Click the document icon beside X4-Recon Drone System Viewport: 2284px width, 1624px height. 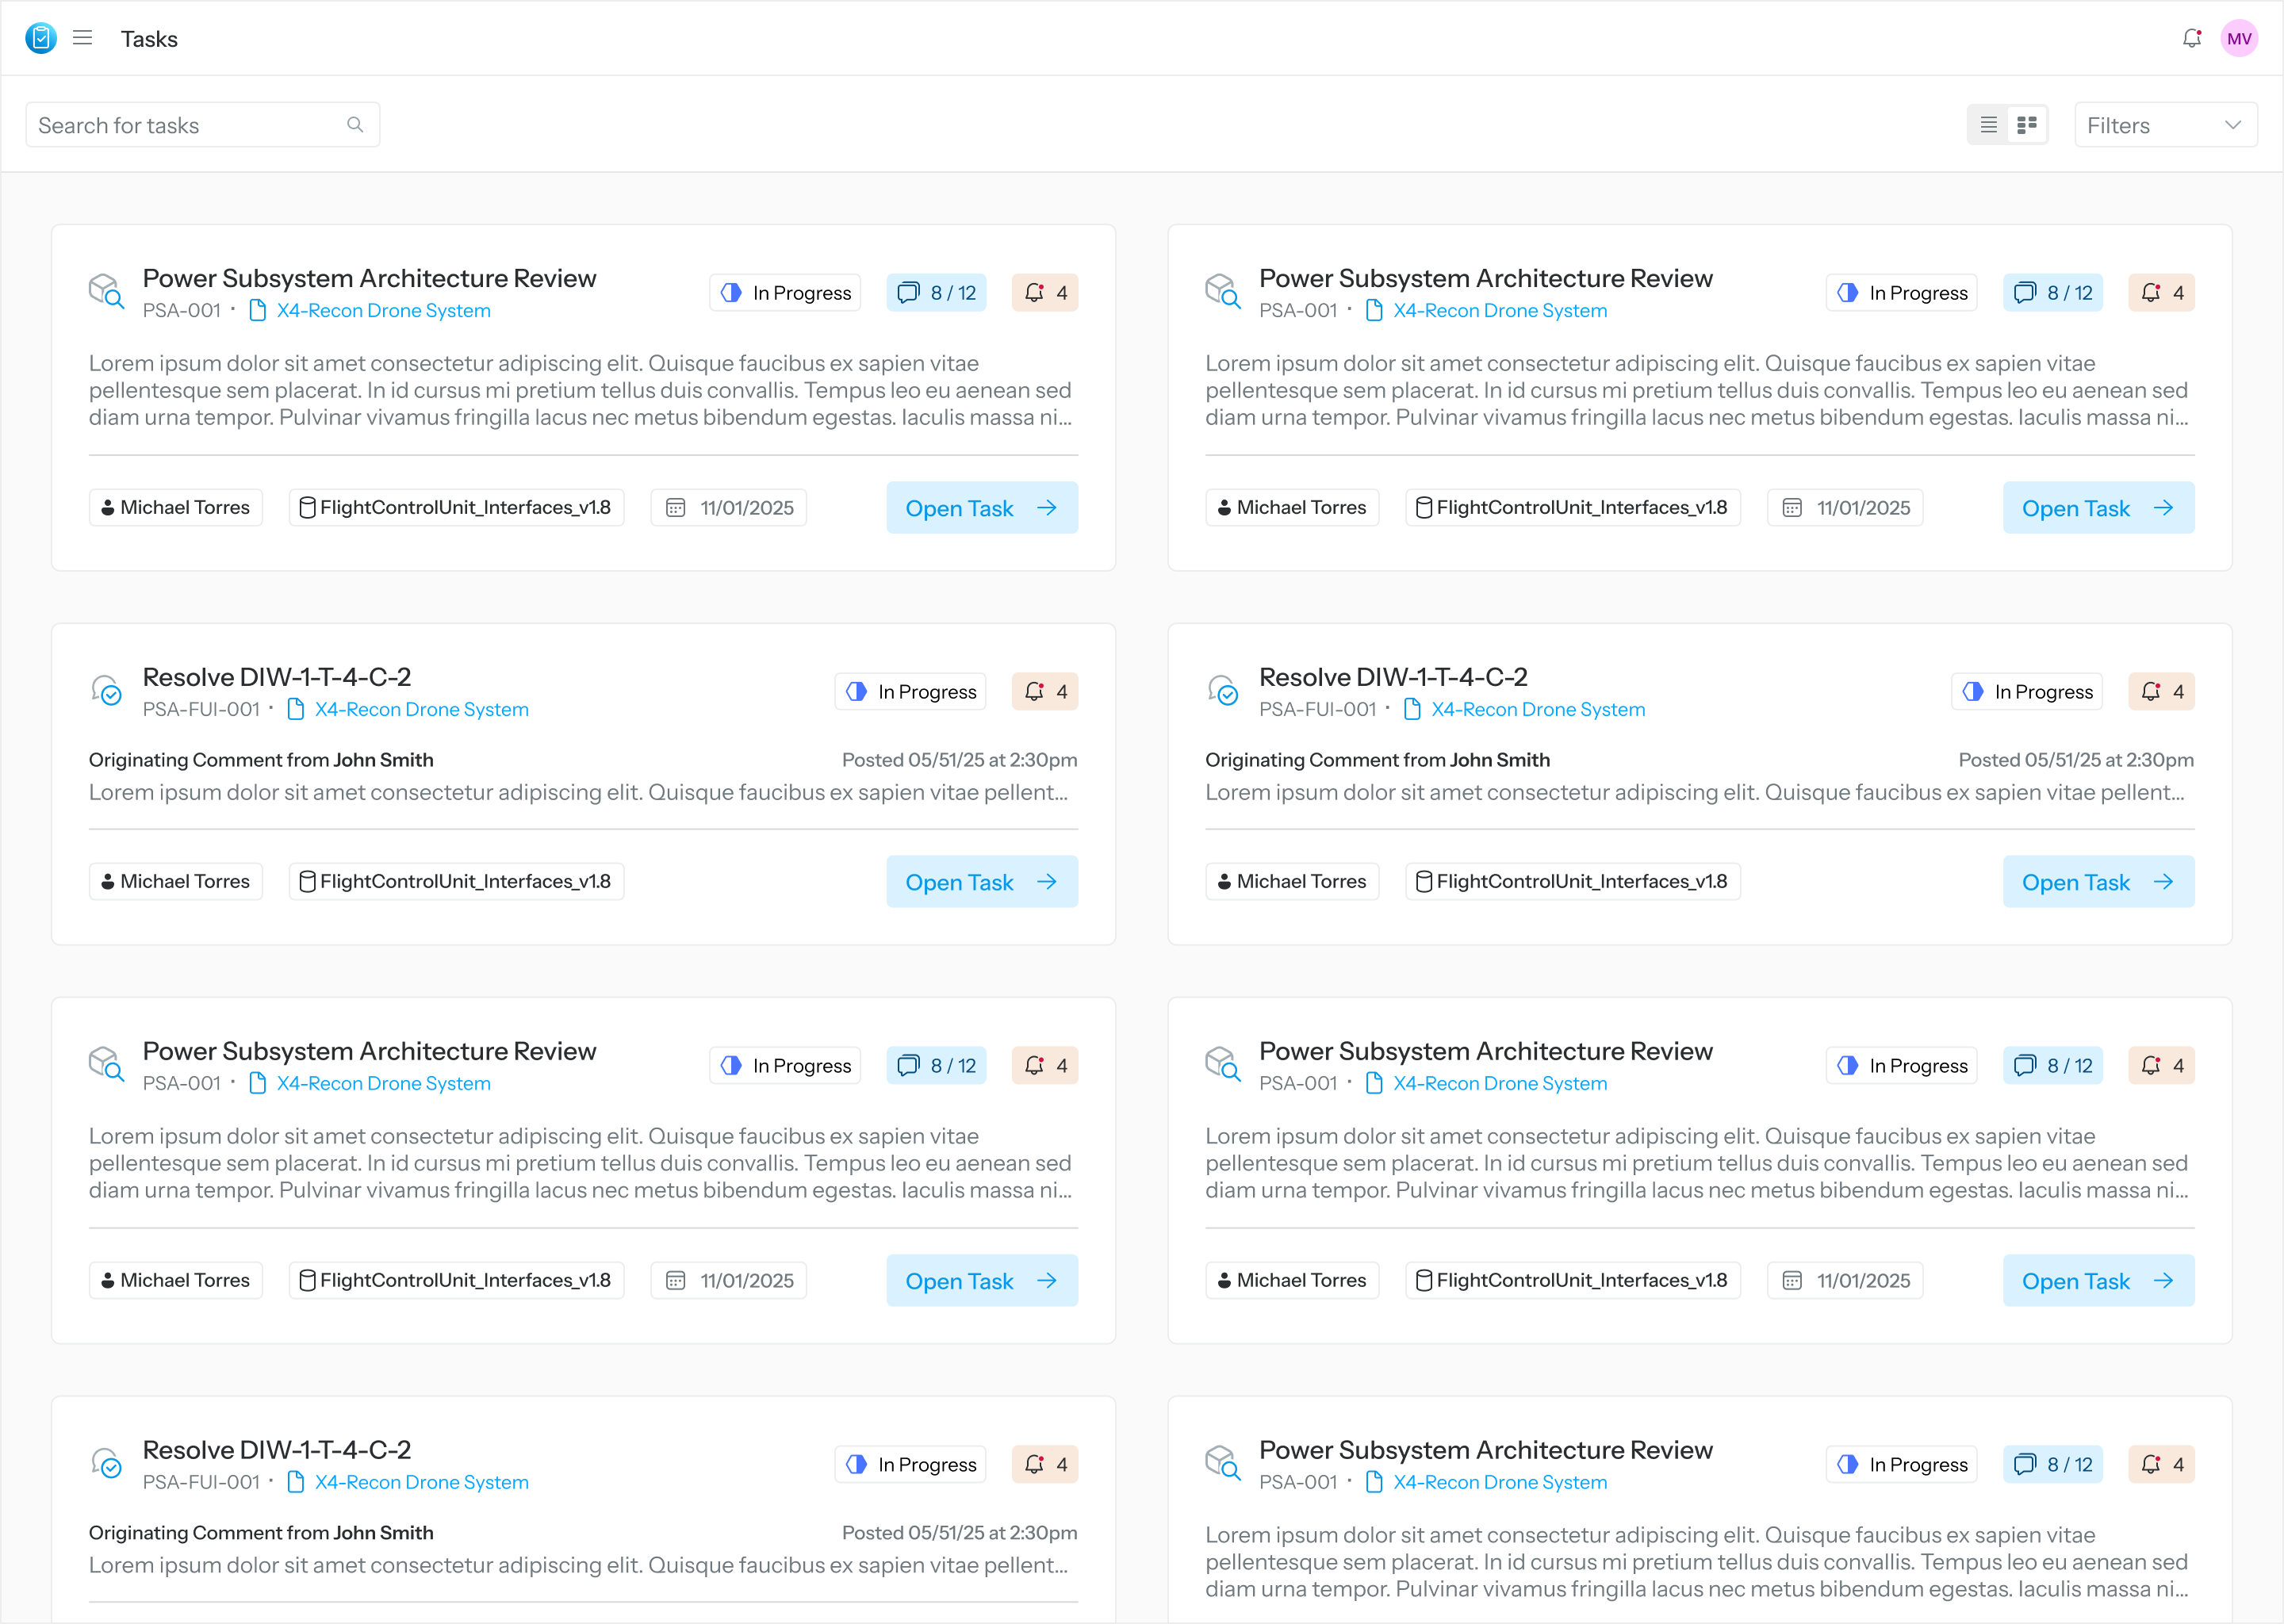[256, 311]
